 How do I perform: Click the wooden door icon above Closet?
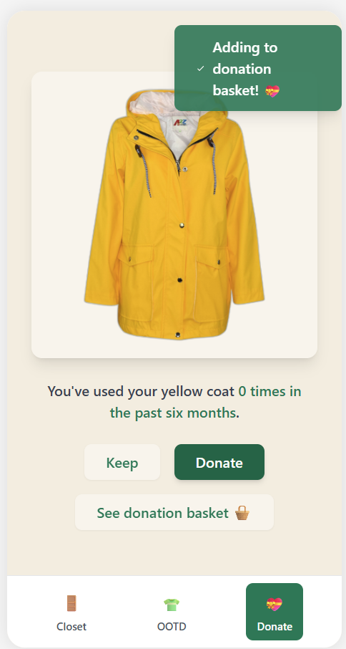[71, 603]
